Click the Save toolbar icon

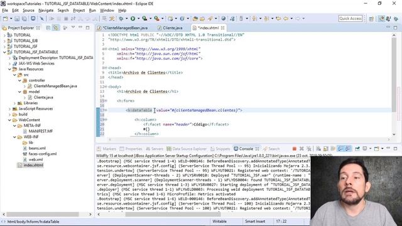17,18
